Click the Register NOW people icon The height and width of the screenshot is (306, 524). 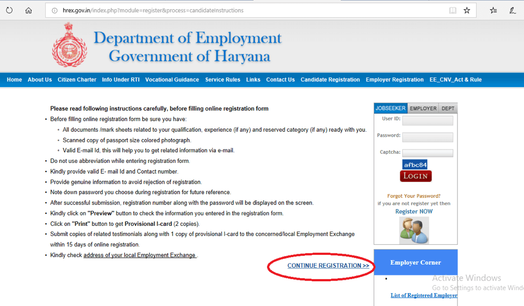pyautogui.click(x=414, y=230)
